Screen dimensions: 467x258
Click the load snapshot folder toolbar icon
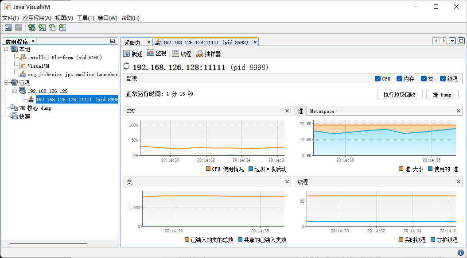(8, 28)
